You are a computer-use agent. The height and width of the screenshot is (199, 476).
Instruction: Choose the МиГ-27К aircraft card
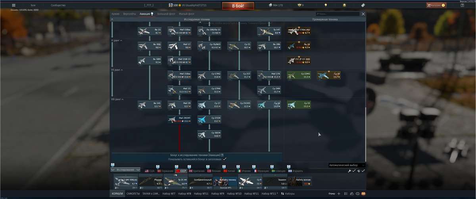[x=269, y=75]
